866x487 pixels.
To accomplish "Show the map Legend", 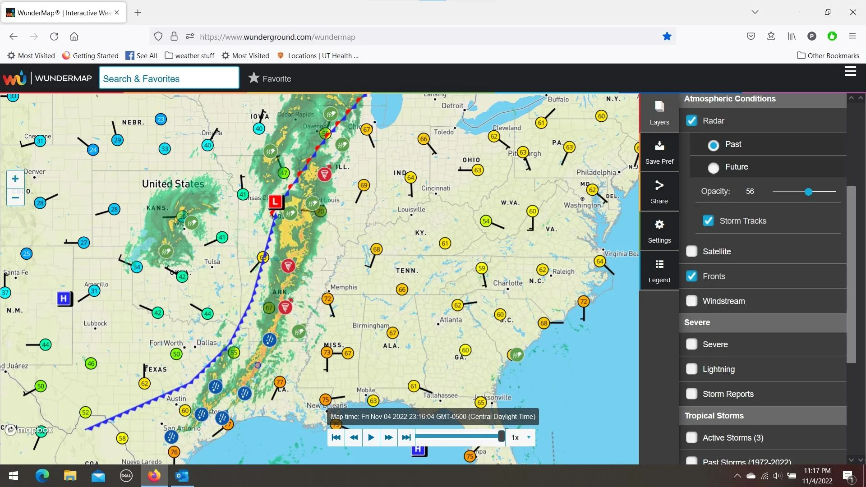I will [659, 271].
